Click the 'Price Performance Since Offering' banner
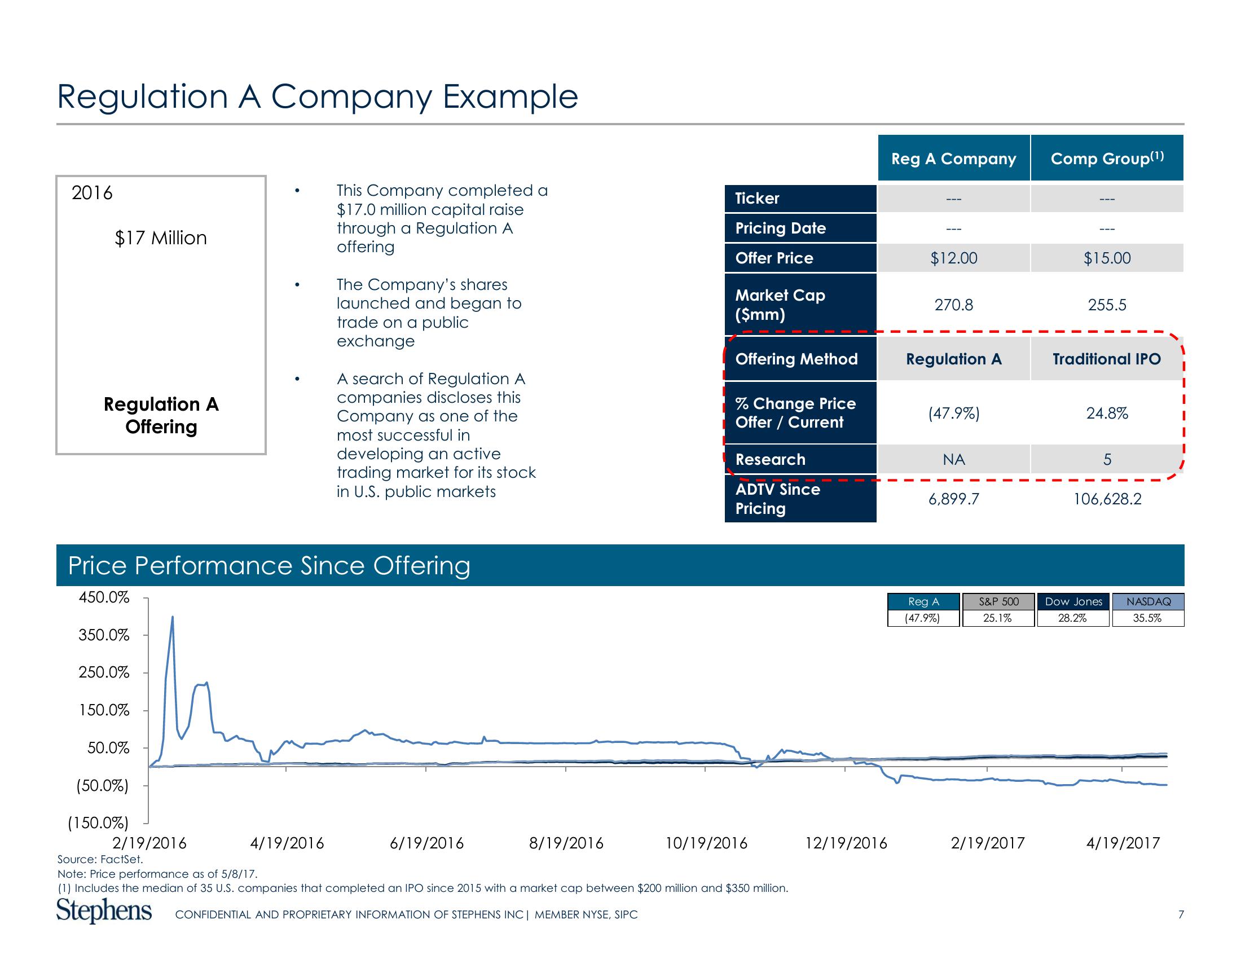Image resolution: width=1241 pixels, height=959 pixels. point(620,565)
